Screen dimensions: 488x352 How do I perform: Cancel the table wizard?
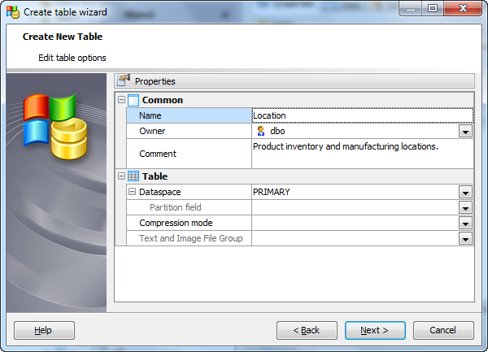[443, 330]
